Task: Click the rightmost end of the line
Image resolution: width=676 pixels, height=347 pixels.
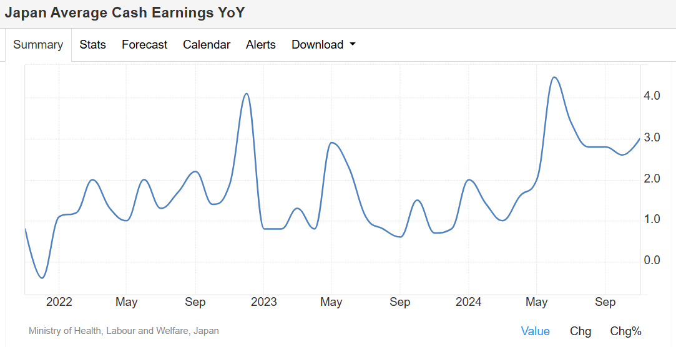Action: pyautogui.click(x=639, y=138)
